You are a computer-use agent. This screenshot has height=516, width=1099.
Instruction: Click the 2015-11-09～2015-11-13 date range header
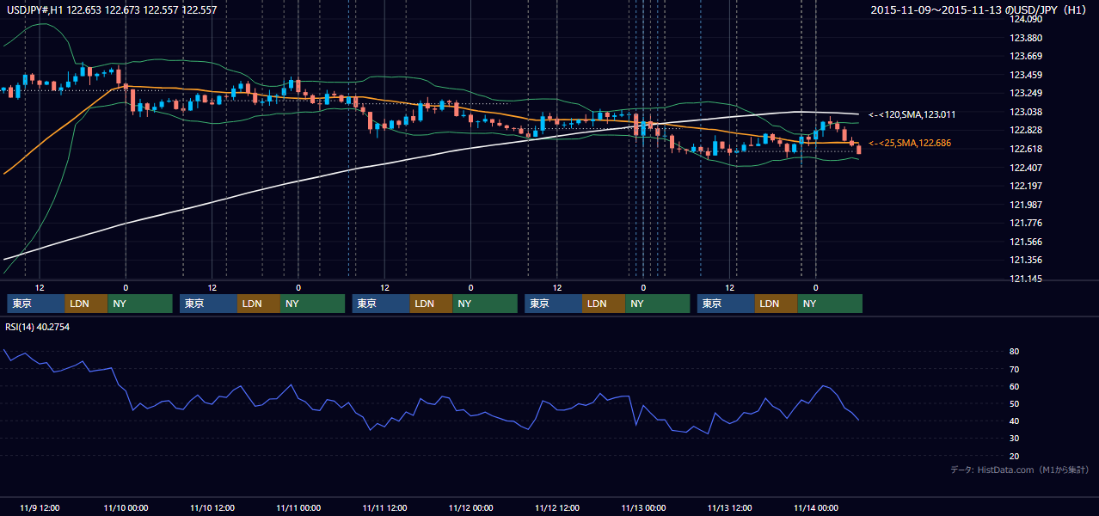(980, 10)
